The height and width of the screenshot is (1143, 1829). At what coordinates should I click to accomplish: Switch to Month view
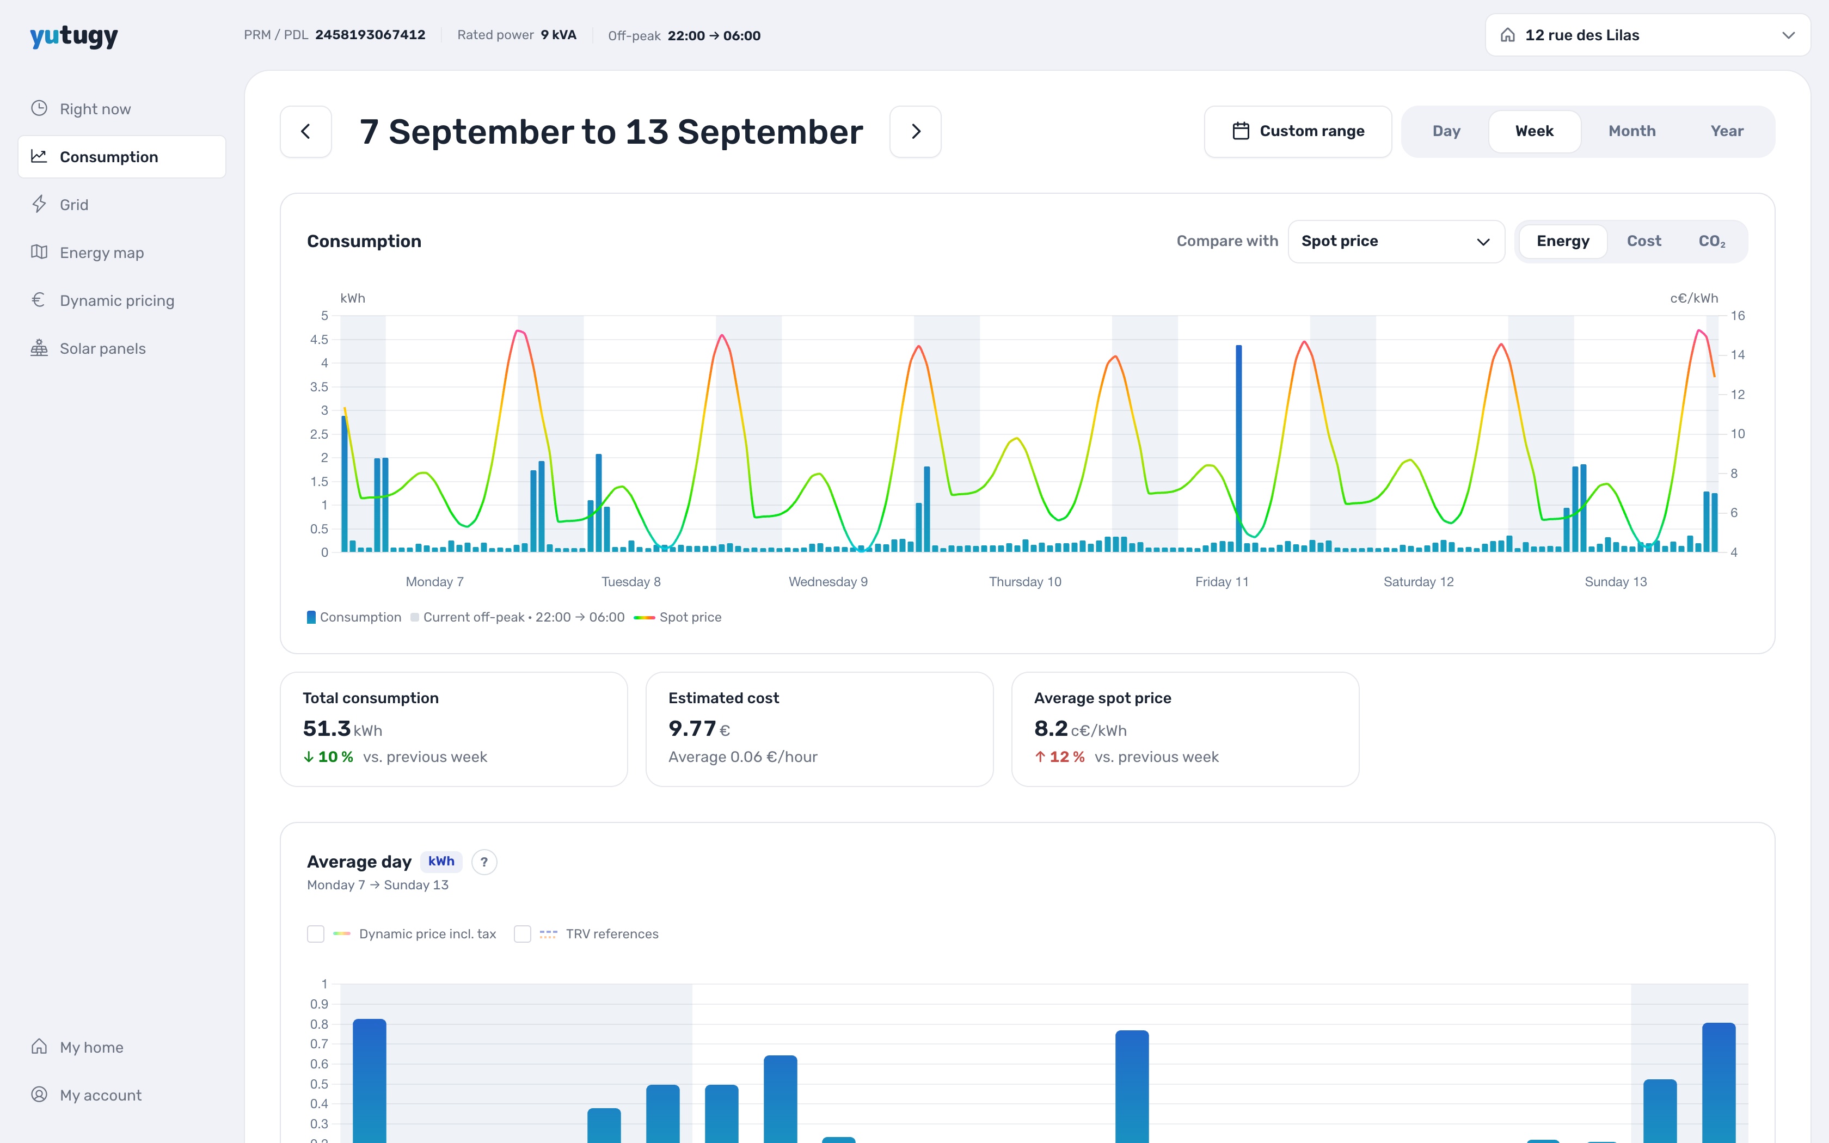tap(1632, 132)
